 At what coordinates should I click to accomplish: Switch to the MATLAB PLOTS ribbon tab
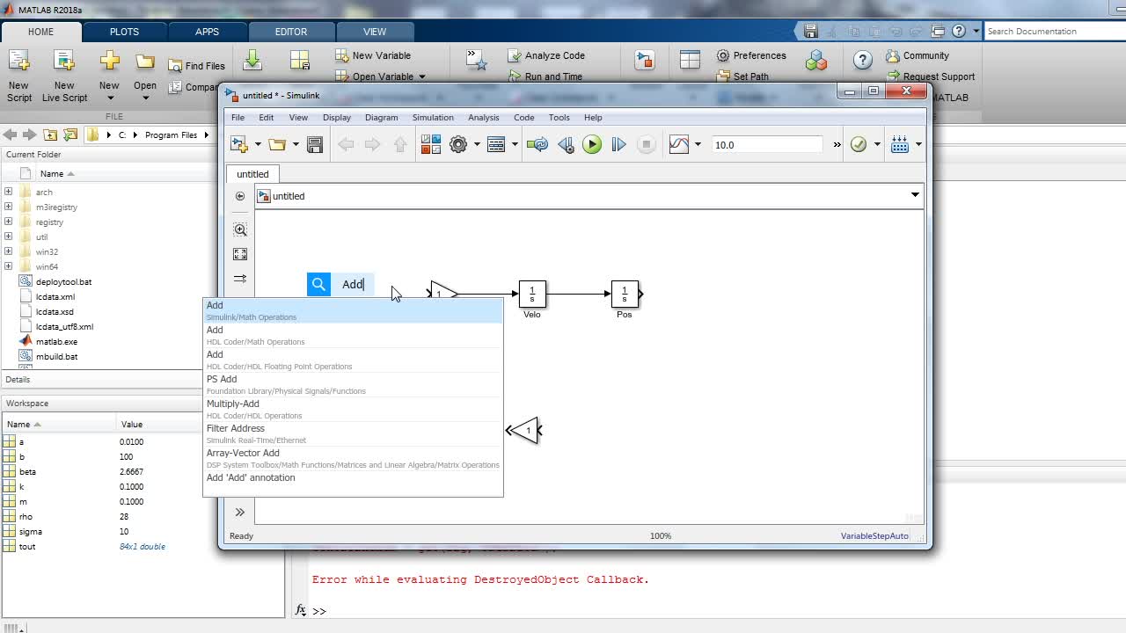click(124, 31)
